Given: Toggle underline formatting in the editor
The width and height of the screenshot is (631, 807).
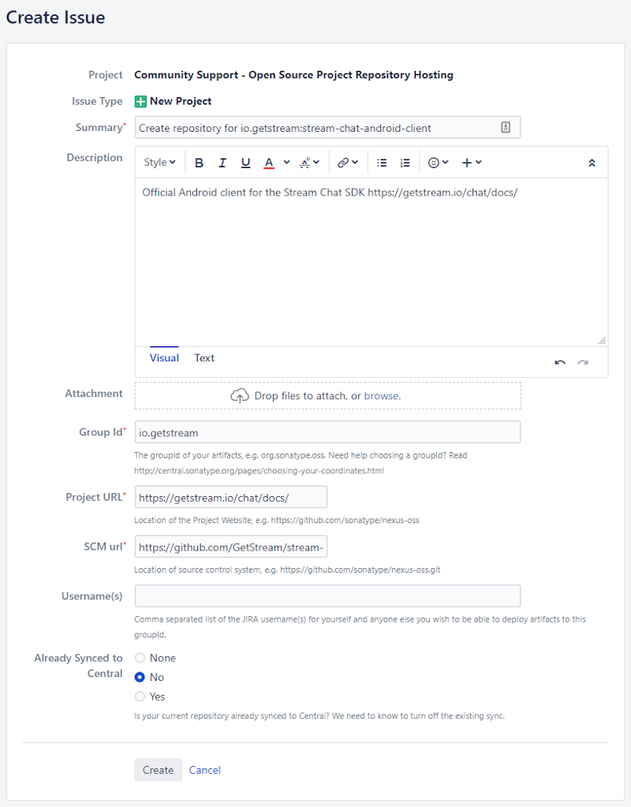Looking at the screenshot, I should (x=245, y=163).
